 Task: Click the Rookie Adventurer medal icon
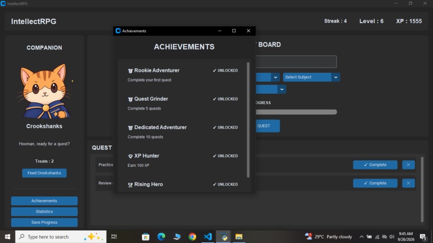pos(131,71)
